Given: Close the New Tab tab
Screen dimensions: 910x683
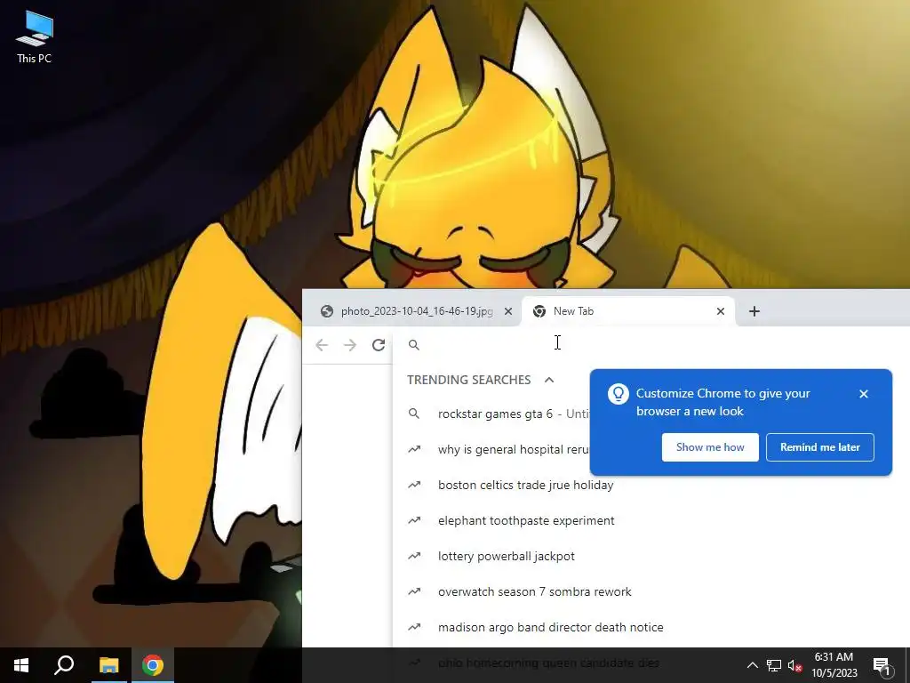Looking at the screenshot, I should pyautogui.click(x=720, y=311).
